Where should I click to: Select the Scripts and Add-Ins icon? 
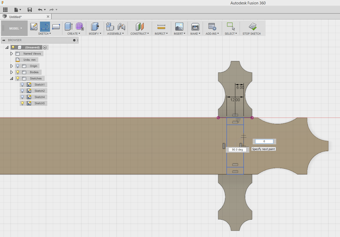212,26
